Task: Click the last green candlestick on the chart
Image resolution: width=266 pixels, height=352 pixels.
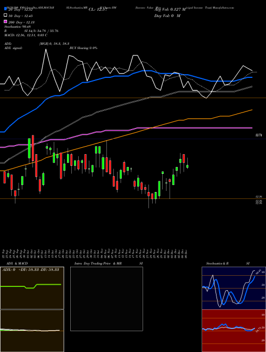Action: (x=187, y=166)
